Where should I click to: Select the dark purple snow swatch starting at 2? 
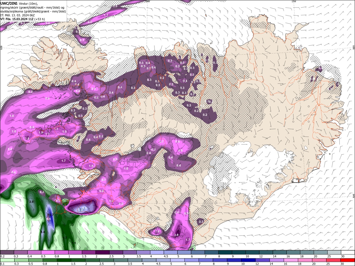pyautogui.click(x=102, y=252)
